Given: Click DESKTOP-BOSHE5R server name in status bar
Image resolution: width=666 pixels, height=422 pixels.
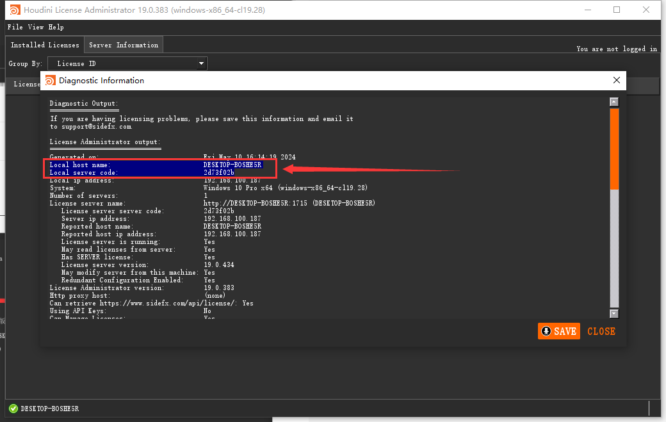Looking at the screenshot, I should [x=50, y=409].
